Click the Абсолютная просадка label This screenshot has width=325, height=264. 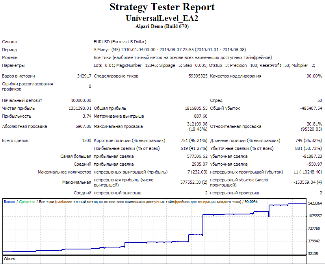(24, 126)
